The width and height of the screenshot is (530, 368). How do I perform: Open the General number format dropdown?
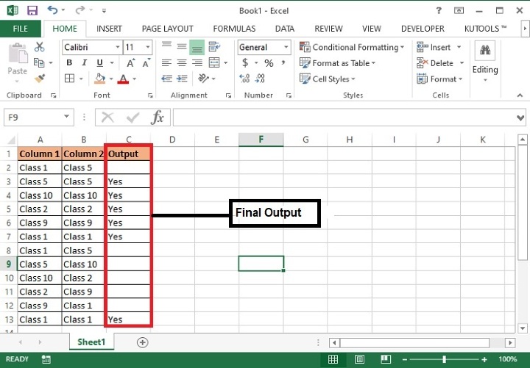click(286, 47)
